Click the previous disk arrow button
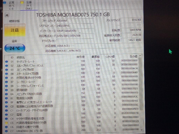 pos(7,15)
